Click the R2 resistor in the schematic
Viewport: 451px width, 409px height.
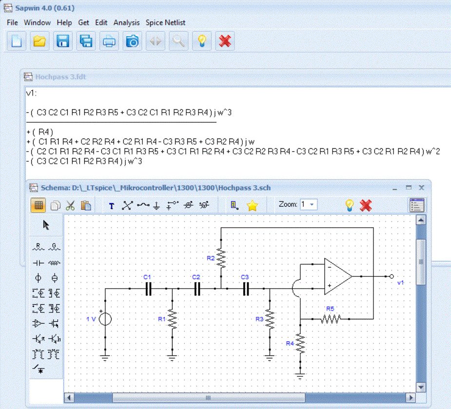point(220,258)
